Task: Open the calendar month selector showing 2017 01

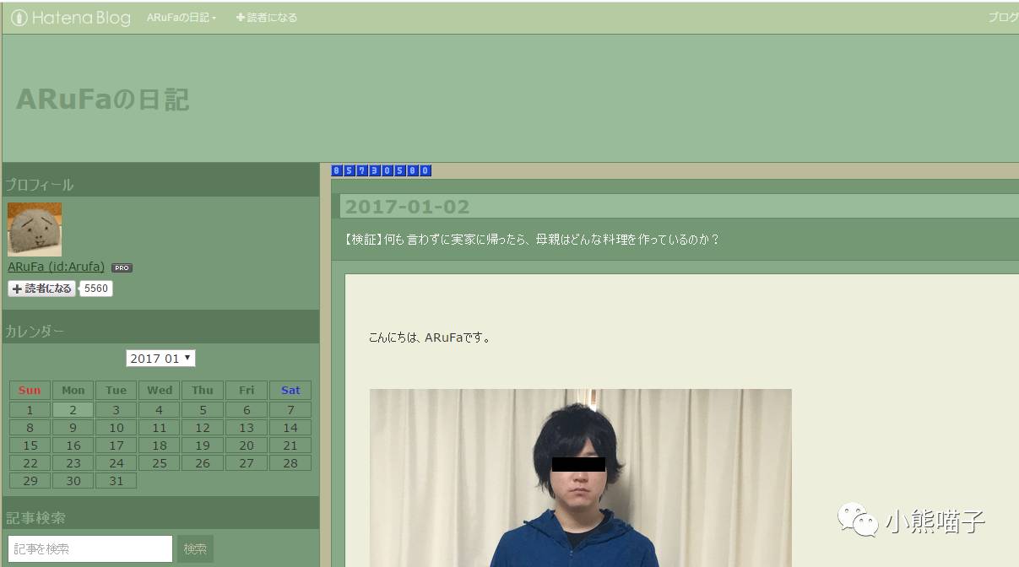Action: click(160, 358)
